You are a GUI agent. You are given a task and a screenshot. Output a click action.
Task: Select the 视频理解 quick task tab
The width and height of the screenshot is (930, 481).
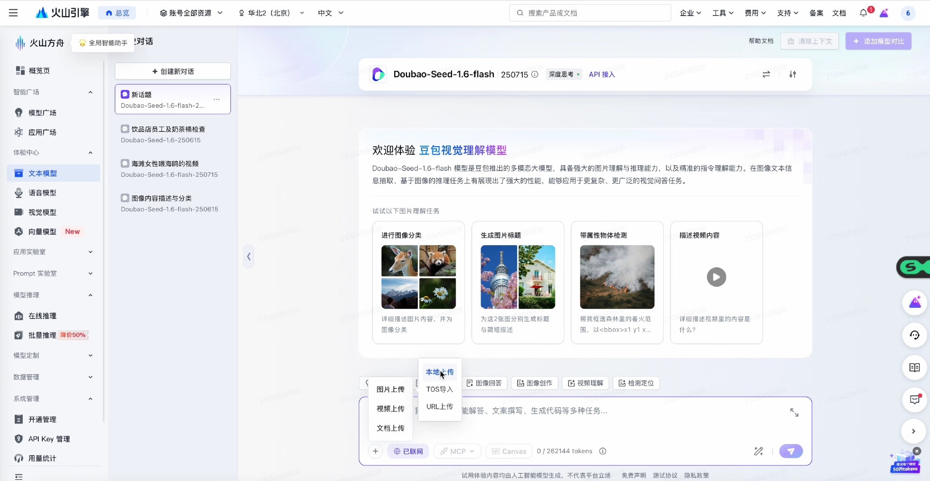pos(585,383)
